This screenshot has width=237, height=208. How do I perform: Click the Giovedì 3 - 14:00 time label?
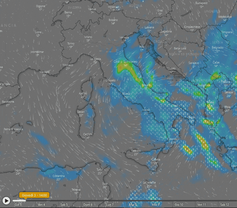pos(35,195)
